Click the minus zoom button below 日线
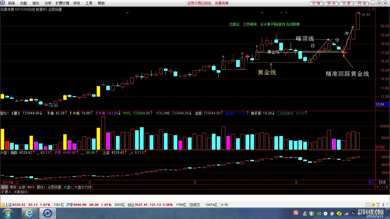This screenshot has width=390, height=219. (x=382, y=187)
